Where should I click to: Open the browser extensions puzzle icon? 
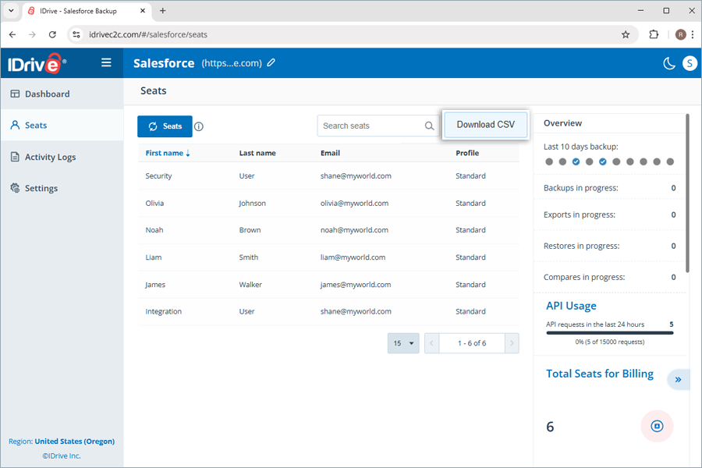[x=654, y=34]
